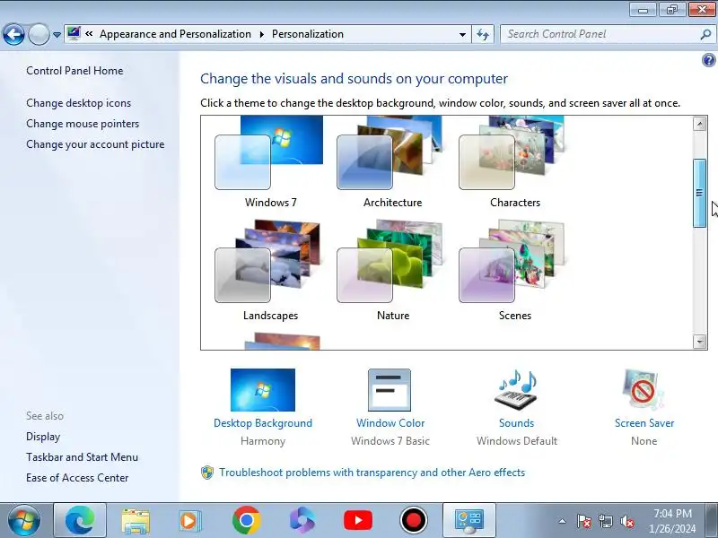The height and width of the screenshot is (538, 718).
Task: Click the theme list scrollbar thumb
Action: [699, 193]
